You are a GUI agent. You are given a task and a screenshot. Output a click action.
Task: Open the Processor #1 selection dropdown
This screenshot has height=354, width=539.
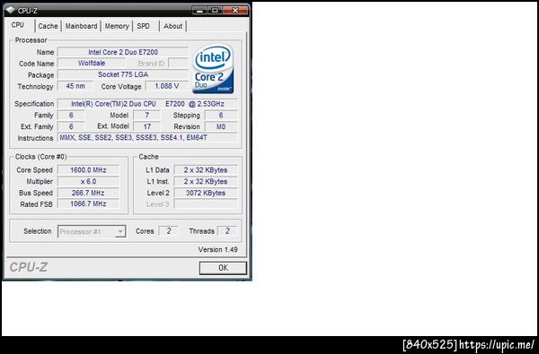[x=92, y=231]
